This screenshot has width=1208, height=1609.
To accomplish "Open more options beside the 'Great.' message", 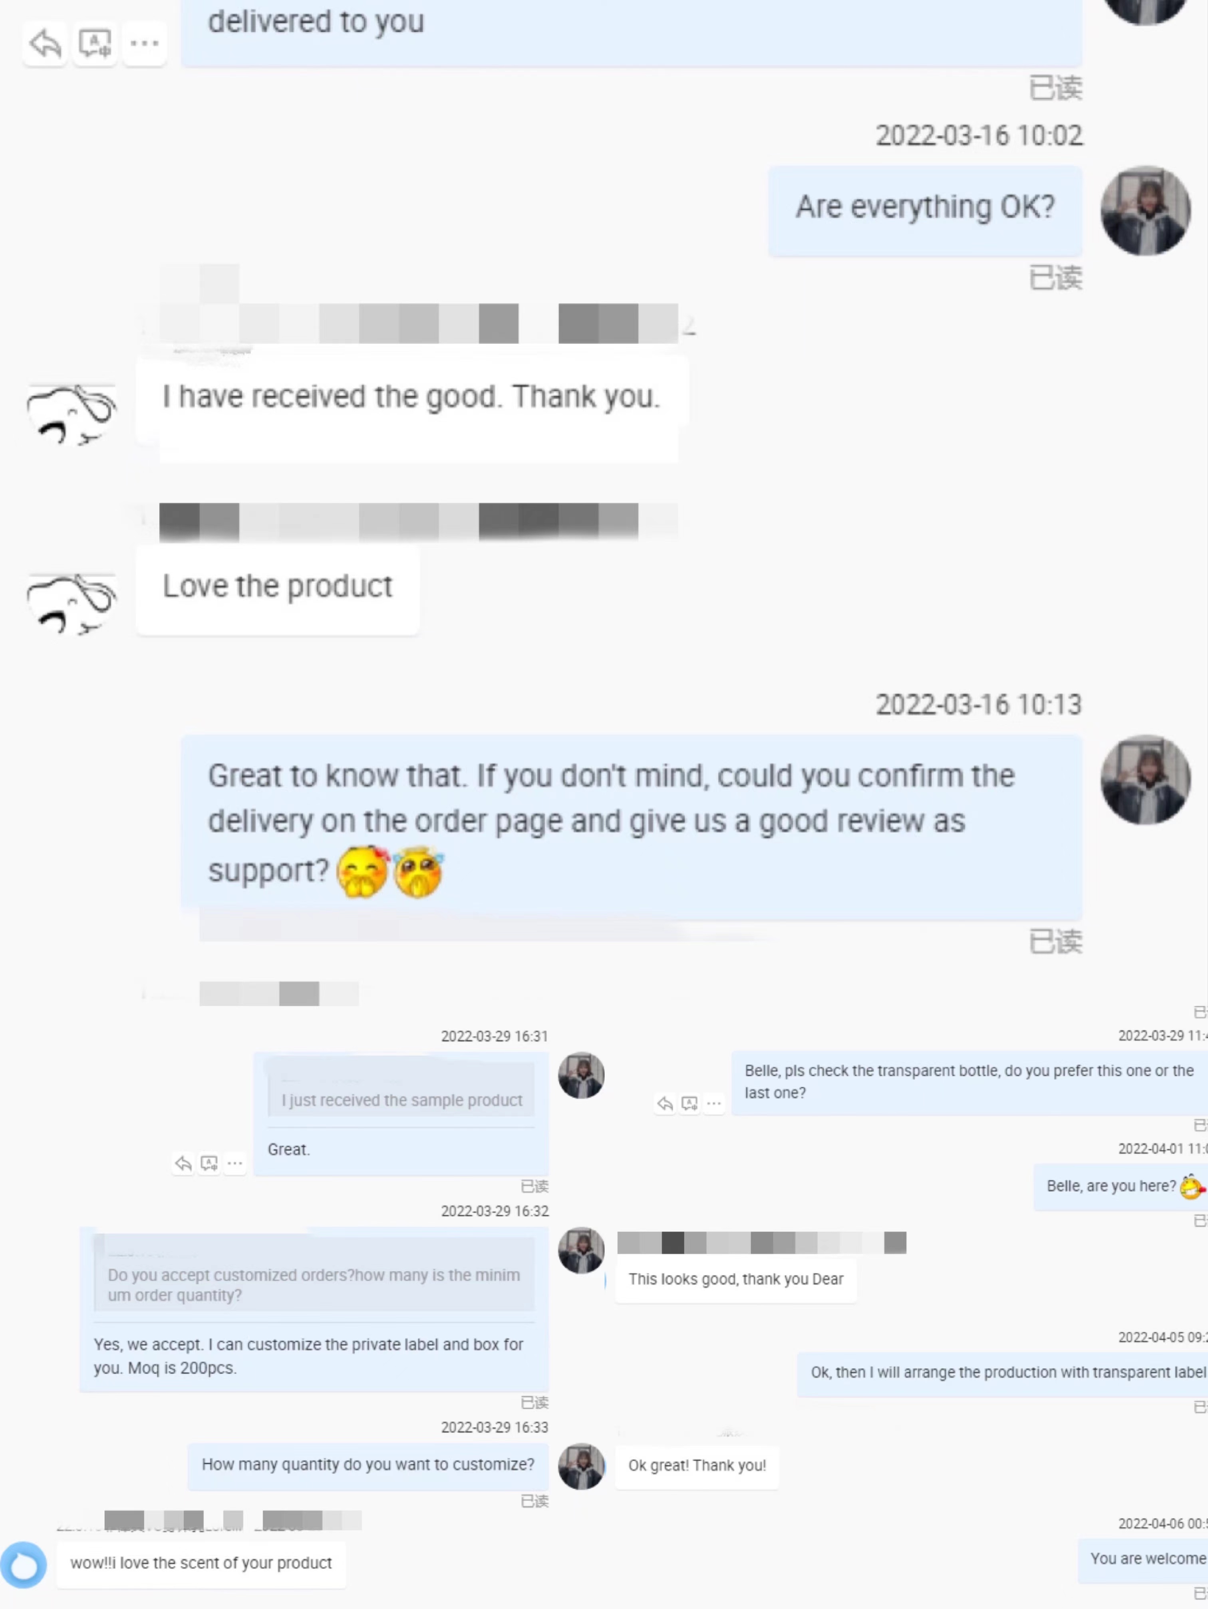I will [234, 1164].
